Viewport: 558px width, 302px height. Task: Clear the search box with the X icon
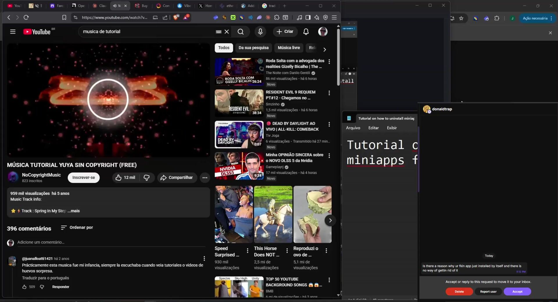tap(227, 32)
